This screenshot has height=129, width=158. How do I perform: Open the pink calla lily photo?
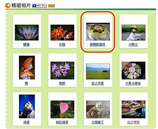(x=62, y=109)
